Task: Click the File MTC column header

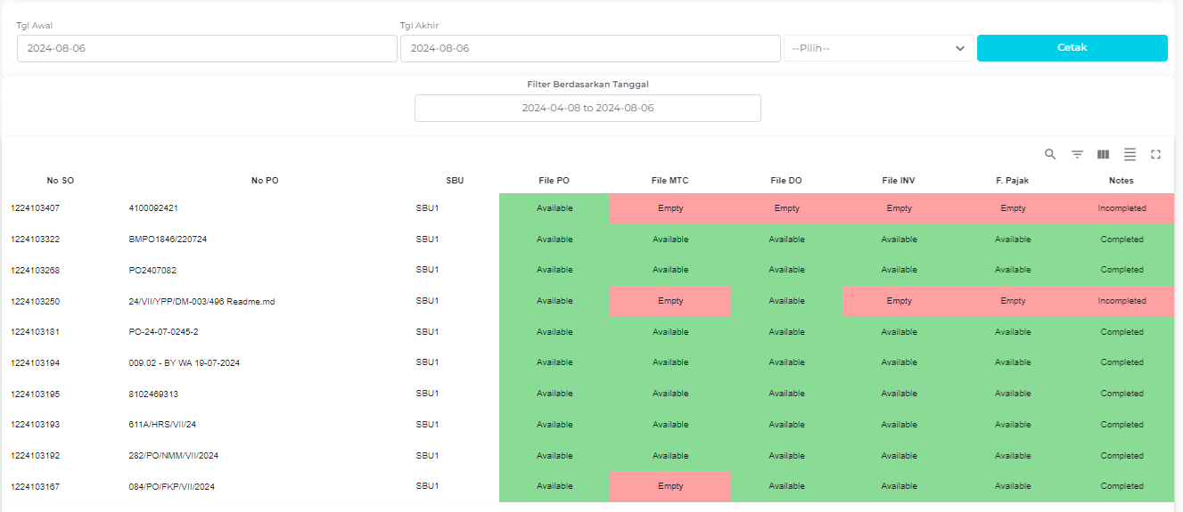Action: click(670, 181)
